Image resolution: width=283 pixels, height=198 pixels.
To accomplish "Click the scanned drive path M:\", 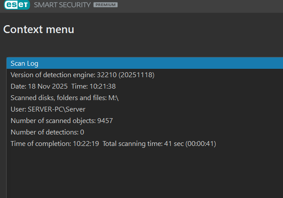I will click(x=114, y=98).
